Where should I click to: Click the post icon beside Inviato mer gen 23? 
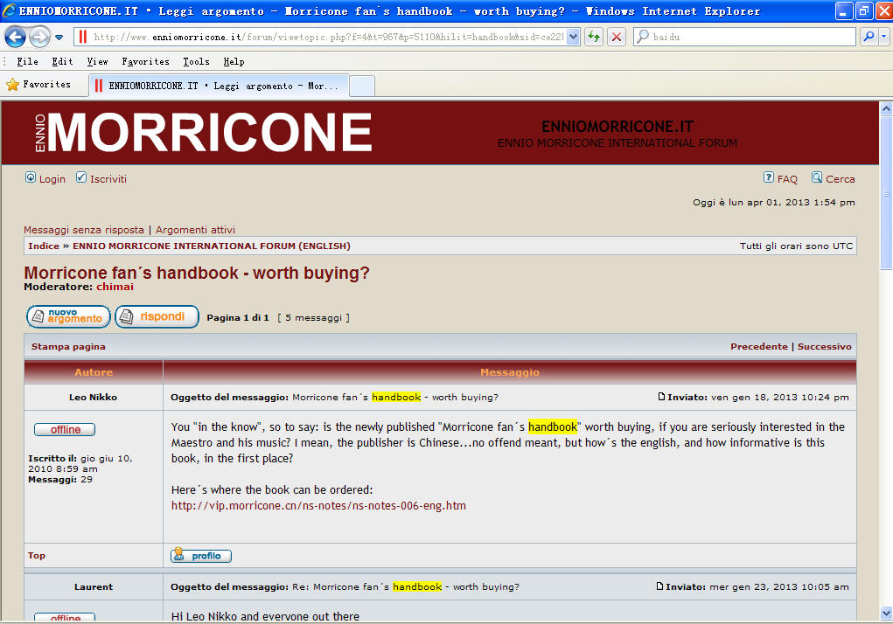click(x=659, y=586)
